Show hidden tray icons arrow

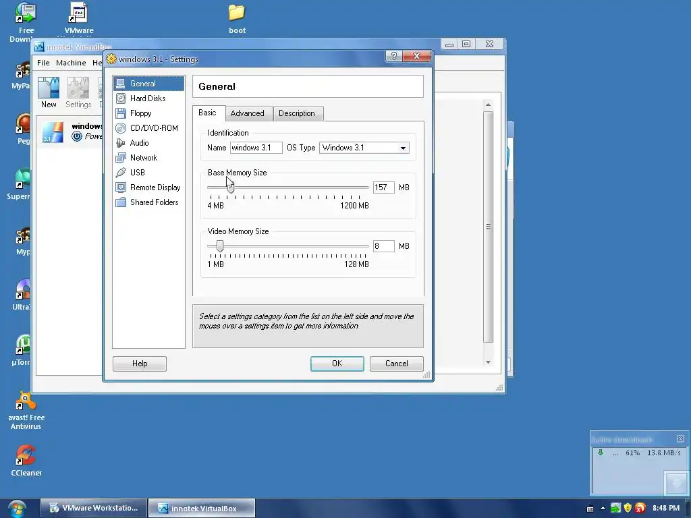point(603,508)
